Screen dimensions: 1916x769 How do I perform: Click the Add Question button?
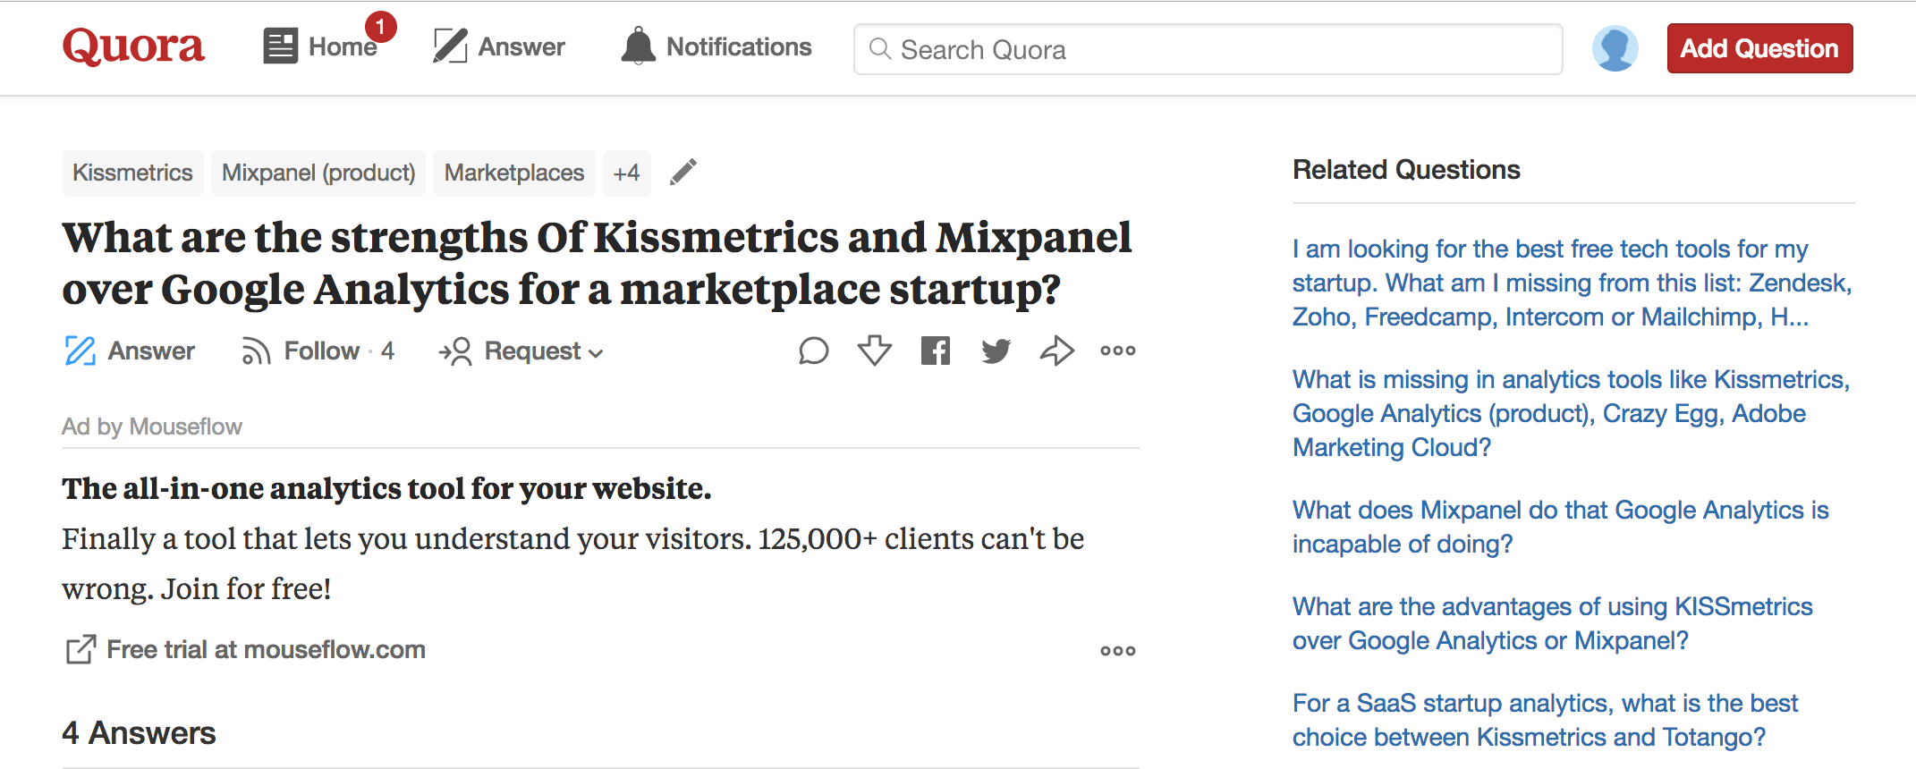pyautogui.click(x=1759, y=48)
